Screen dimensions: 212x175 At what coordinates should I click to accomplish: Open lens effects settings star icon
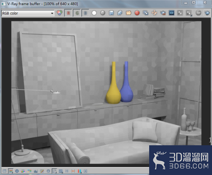[85, 171]
